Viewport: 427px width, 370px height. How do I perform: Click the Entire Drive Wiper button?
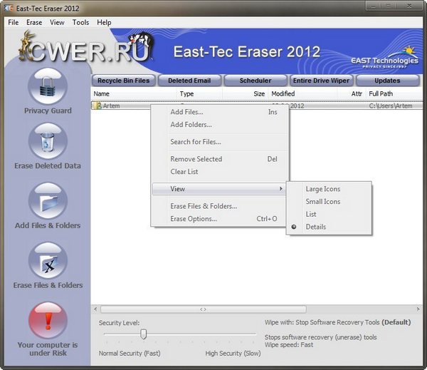click(322, 81)
